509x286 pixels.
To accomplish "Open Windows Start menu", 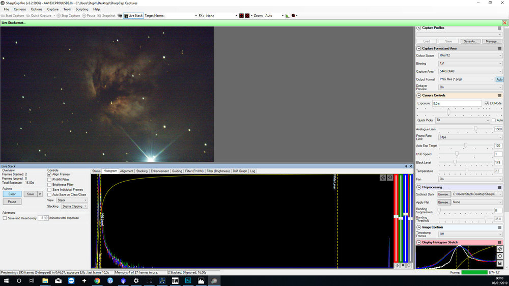I will point(6,280).
